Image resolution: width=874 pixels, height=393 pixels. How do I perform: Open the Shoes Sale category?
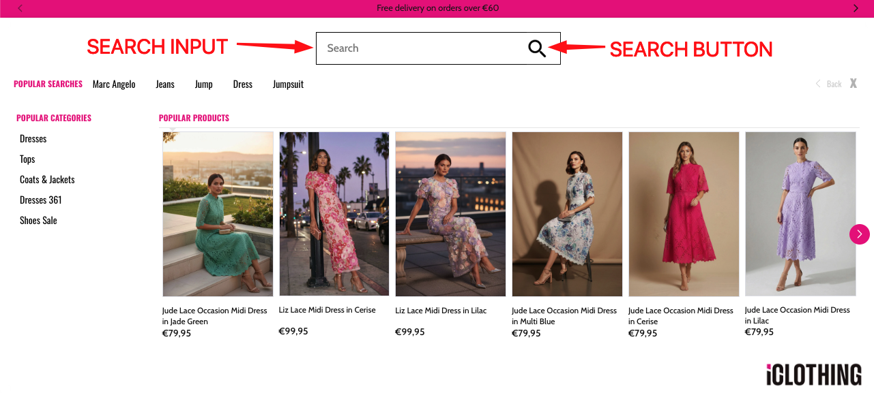point(38,220)
